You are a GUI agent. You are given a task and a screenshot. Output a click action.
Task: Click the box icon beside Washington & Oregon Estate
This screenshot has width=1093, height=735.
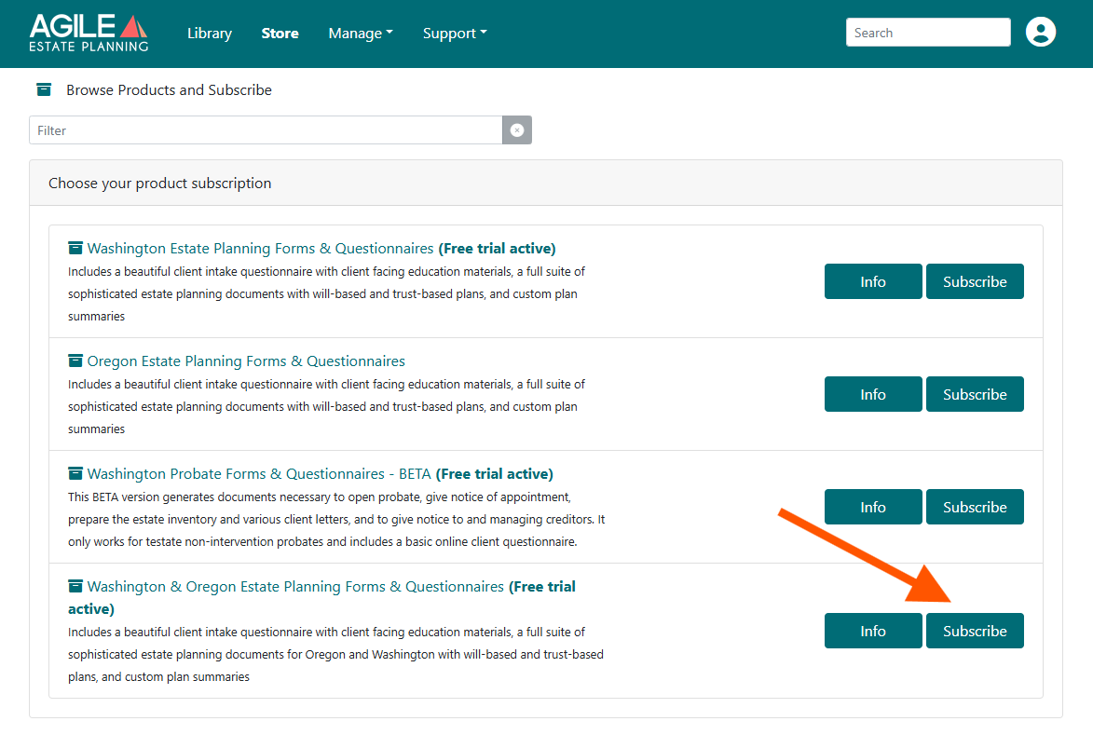click(75, 587)
